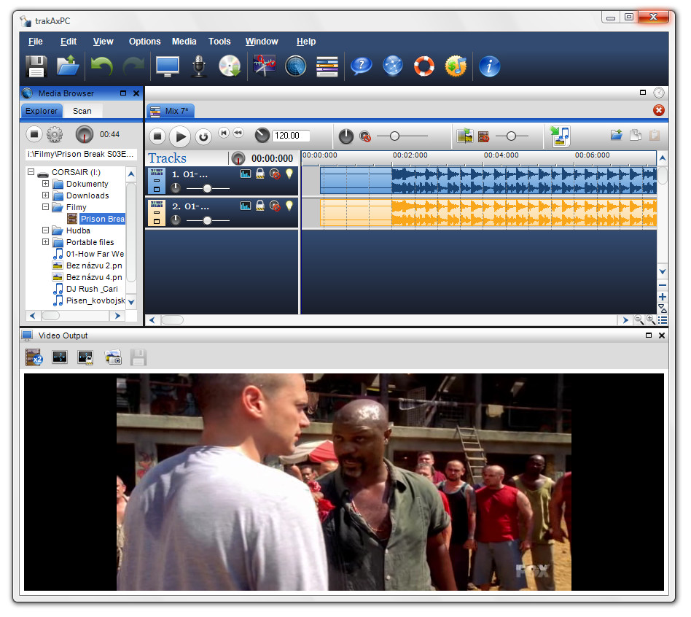691x617 pixels.
Task: Expand the Dokumenty folder
Action: click(45, 184)
